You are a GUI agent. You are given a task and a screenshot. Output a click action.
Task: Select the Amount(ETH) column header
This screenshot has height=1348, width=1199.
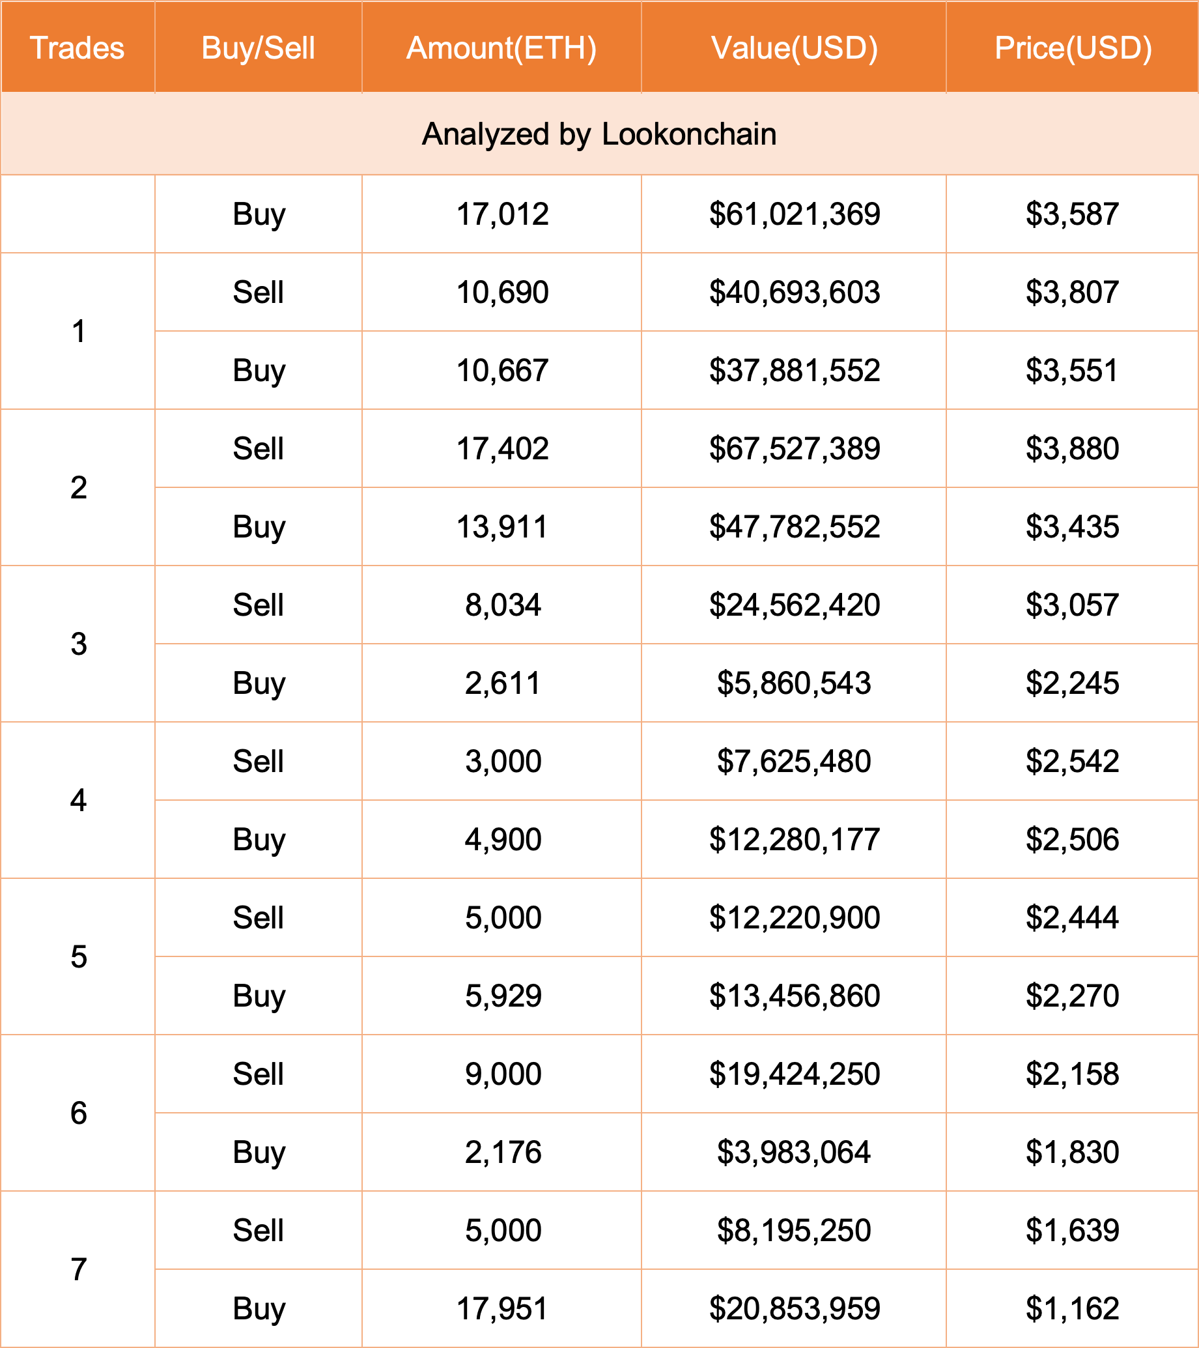pos(501,48)
